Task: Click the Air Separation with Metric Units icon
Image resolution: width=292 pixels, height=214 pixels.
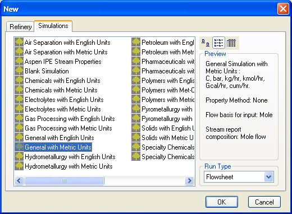Action: (x=19, y=52)
